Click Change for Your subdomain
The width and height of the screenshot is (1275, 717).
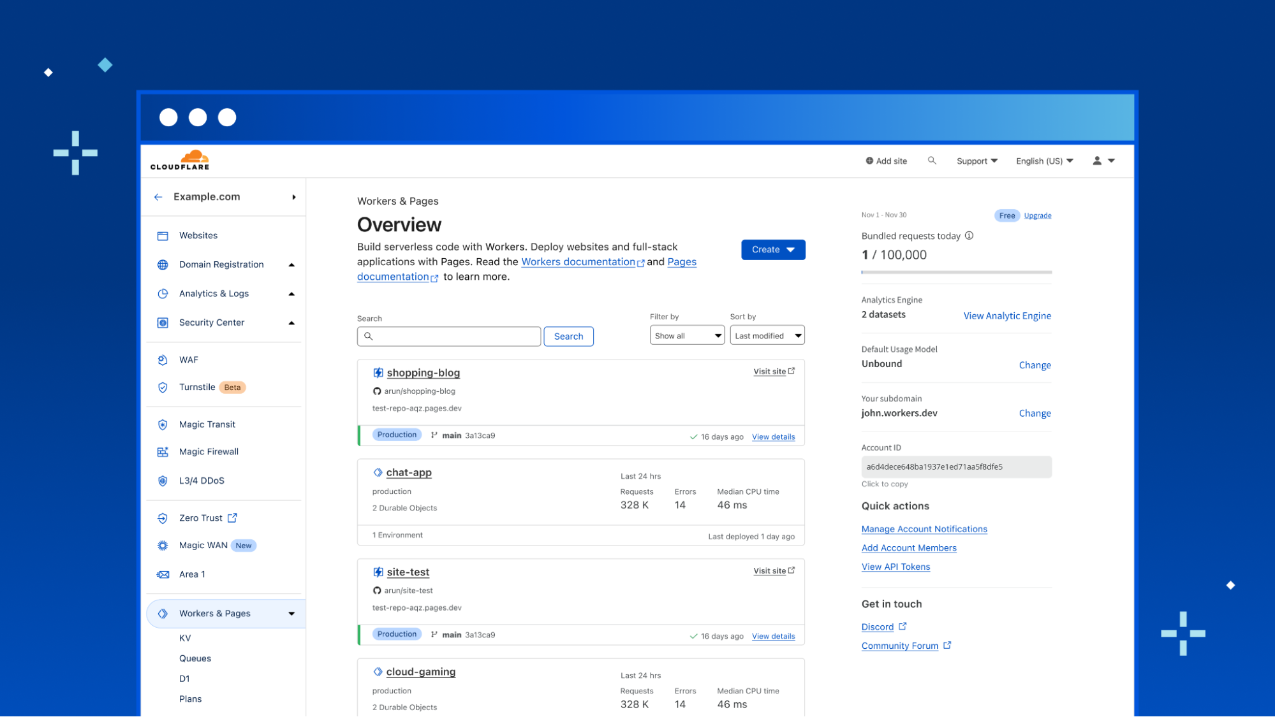click(1035, 414)
